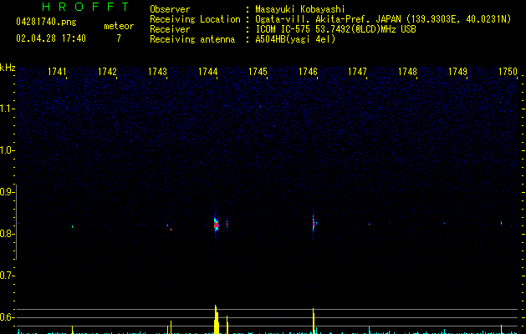The width and height of the screenshot is (526, 334).
Task: Click the yellow power spike at 1746
Action: tap(314, 321)
